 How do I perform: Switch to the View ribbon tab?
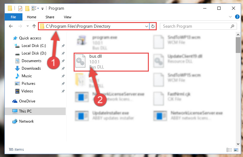coord(68,17)
